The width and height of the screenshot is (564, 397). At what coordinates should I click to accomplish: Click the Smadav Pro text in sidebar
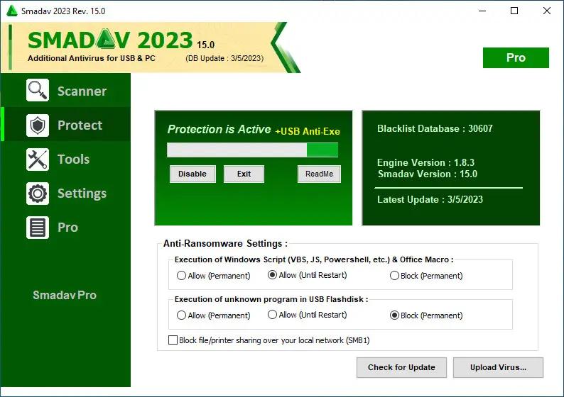65,295
